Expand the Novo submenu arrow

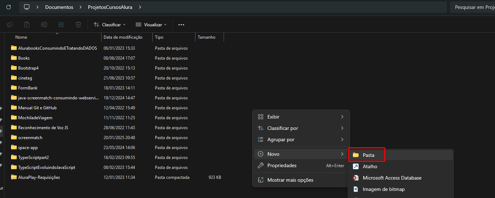342,154
